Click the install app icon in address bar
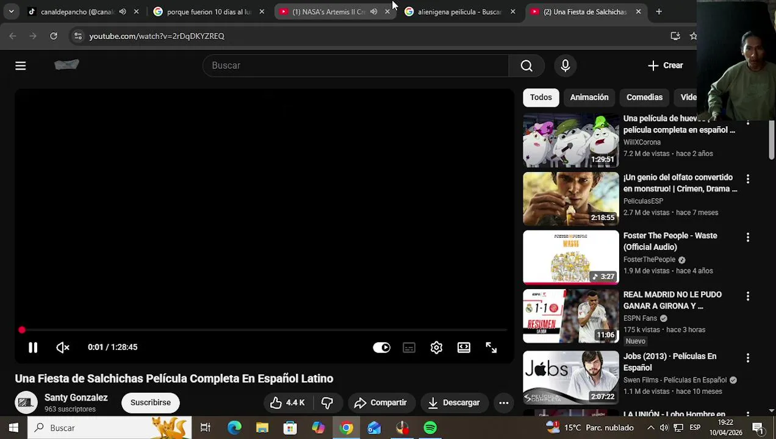Viewport: 776px width, 439px height. (675, 36)
